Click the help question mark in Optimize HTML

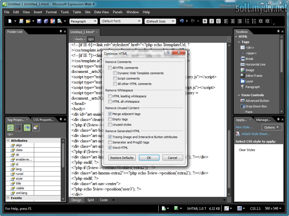[x=168, y=53]
